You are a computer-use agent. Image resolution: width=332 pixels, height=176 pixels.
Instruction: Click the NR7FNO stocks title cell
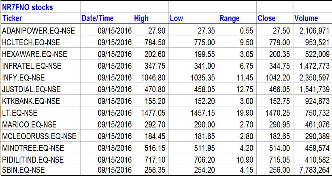(x=28, y=7)
